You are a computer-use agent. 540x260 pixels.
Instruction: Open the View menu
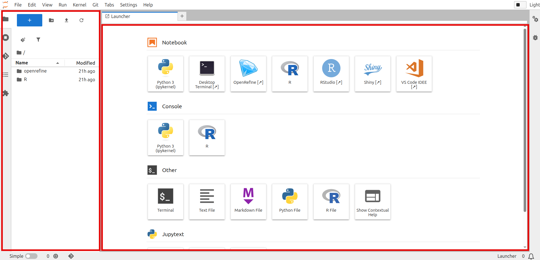47,5
